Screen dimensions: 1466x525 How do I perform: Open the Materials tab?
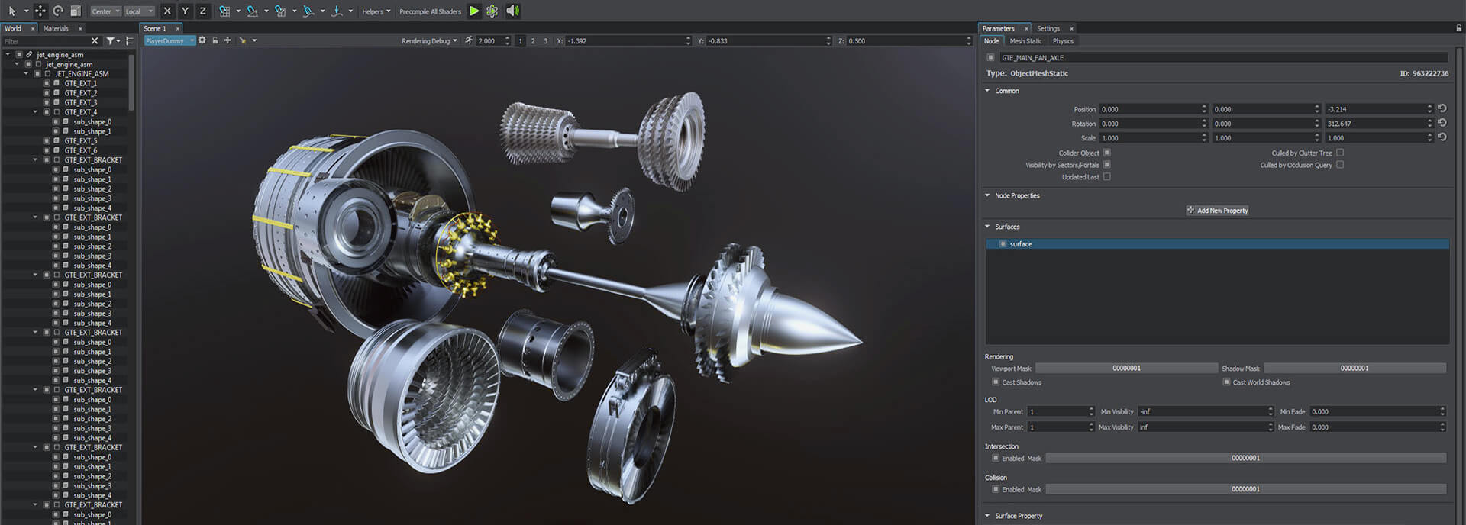pos(56,28)
